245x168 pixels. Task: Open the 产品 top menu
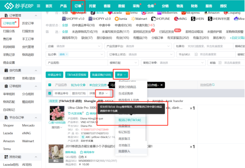tap(63, 6)
